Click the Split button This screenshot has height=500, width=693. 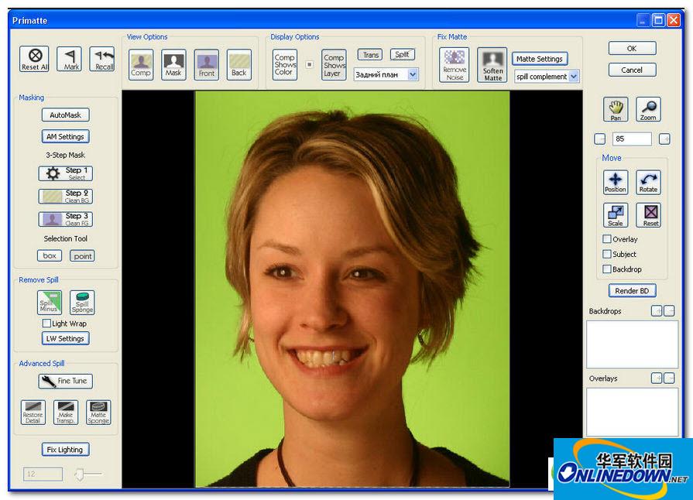(402, 55)
